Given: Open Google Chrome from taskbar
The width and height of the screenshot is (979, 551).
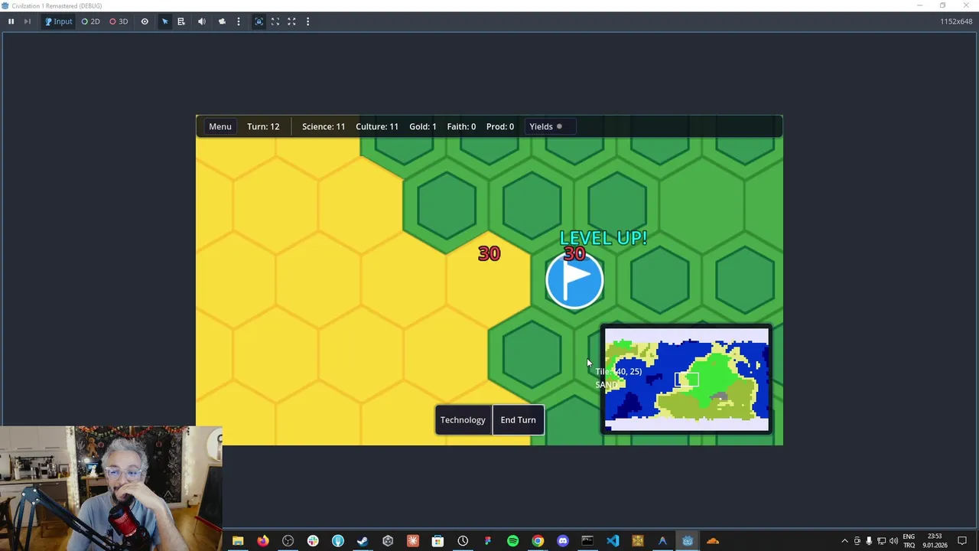Looking at the screenshot, I should (538, 541).
